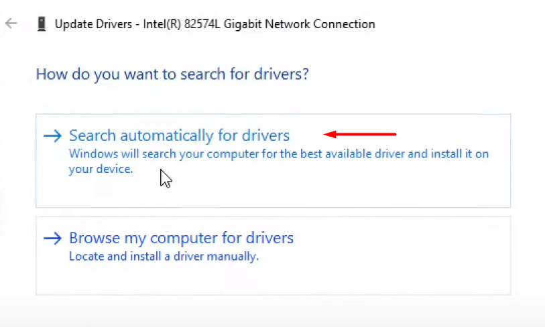Click the 'Windows will search your computer' description
This screenshot has height=327, width=545.
click(x=278, y=154)
